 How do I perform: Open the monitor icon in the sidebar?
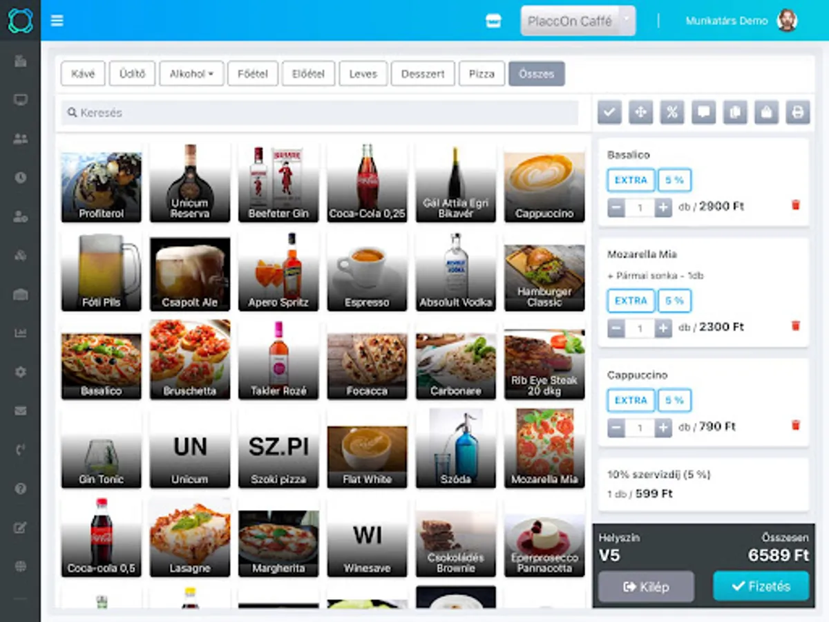(20, 100)
